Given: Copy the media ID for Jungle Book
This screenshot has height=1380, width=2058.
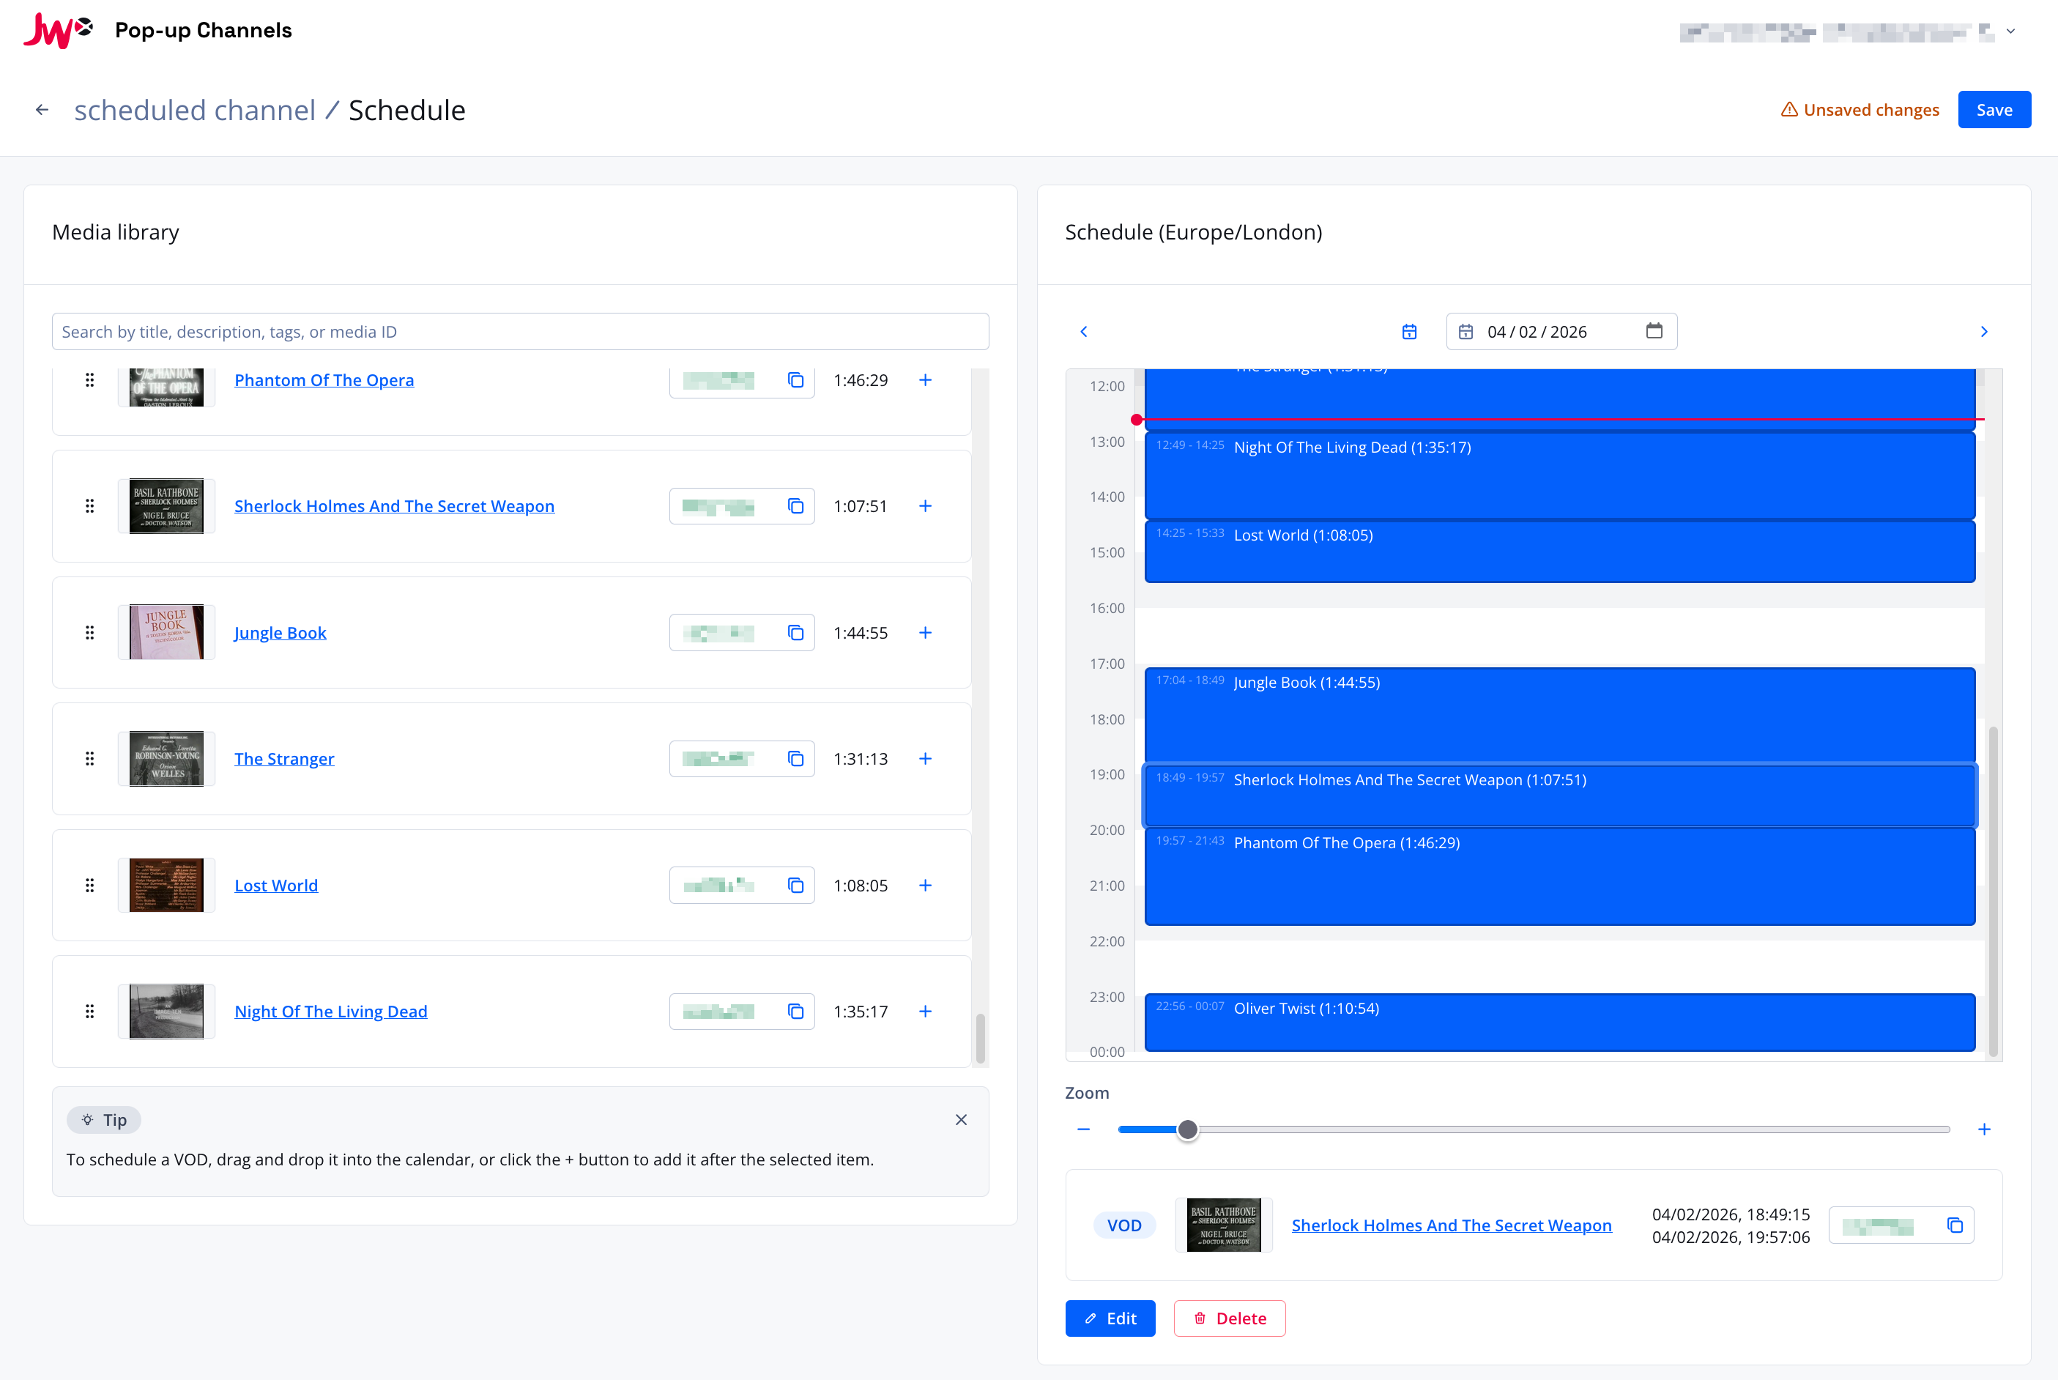Looking at the screenshot, I should click(795, 633).
